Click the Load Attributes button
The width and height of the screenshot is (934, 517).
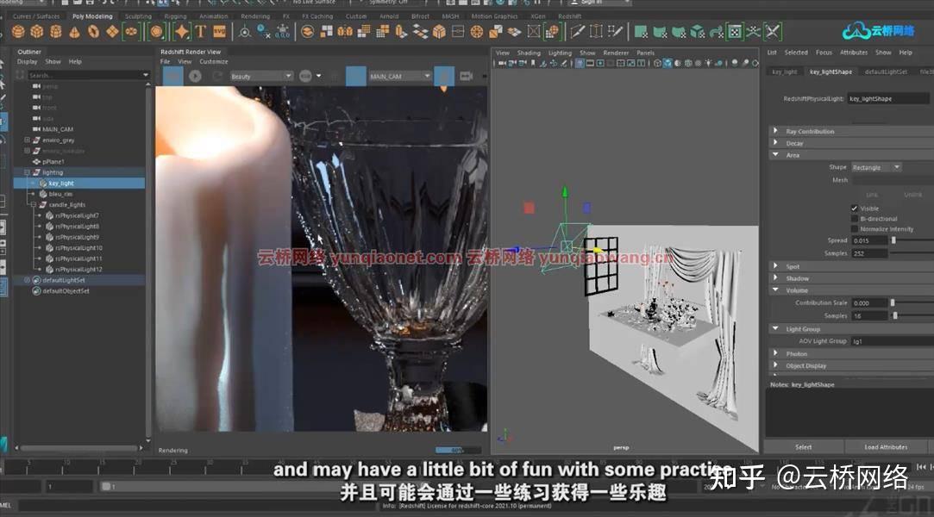(886, 446)
